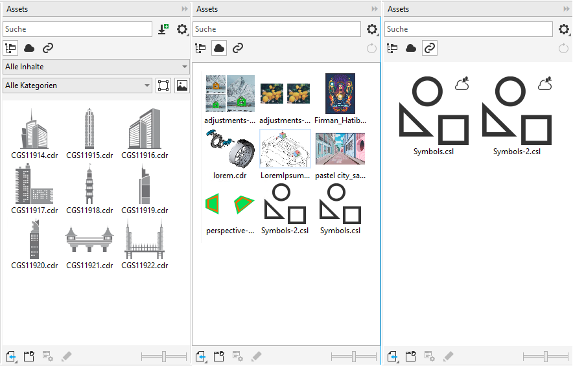Click the open-document icon at bottom of middle panel
Image resolution: width=573 pixels, height=366 pixels.
pos(219,356)
